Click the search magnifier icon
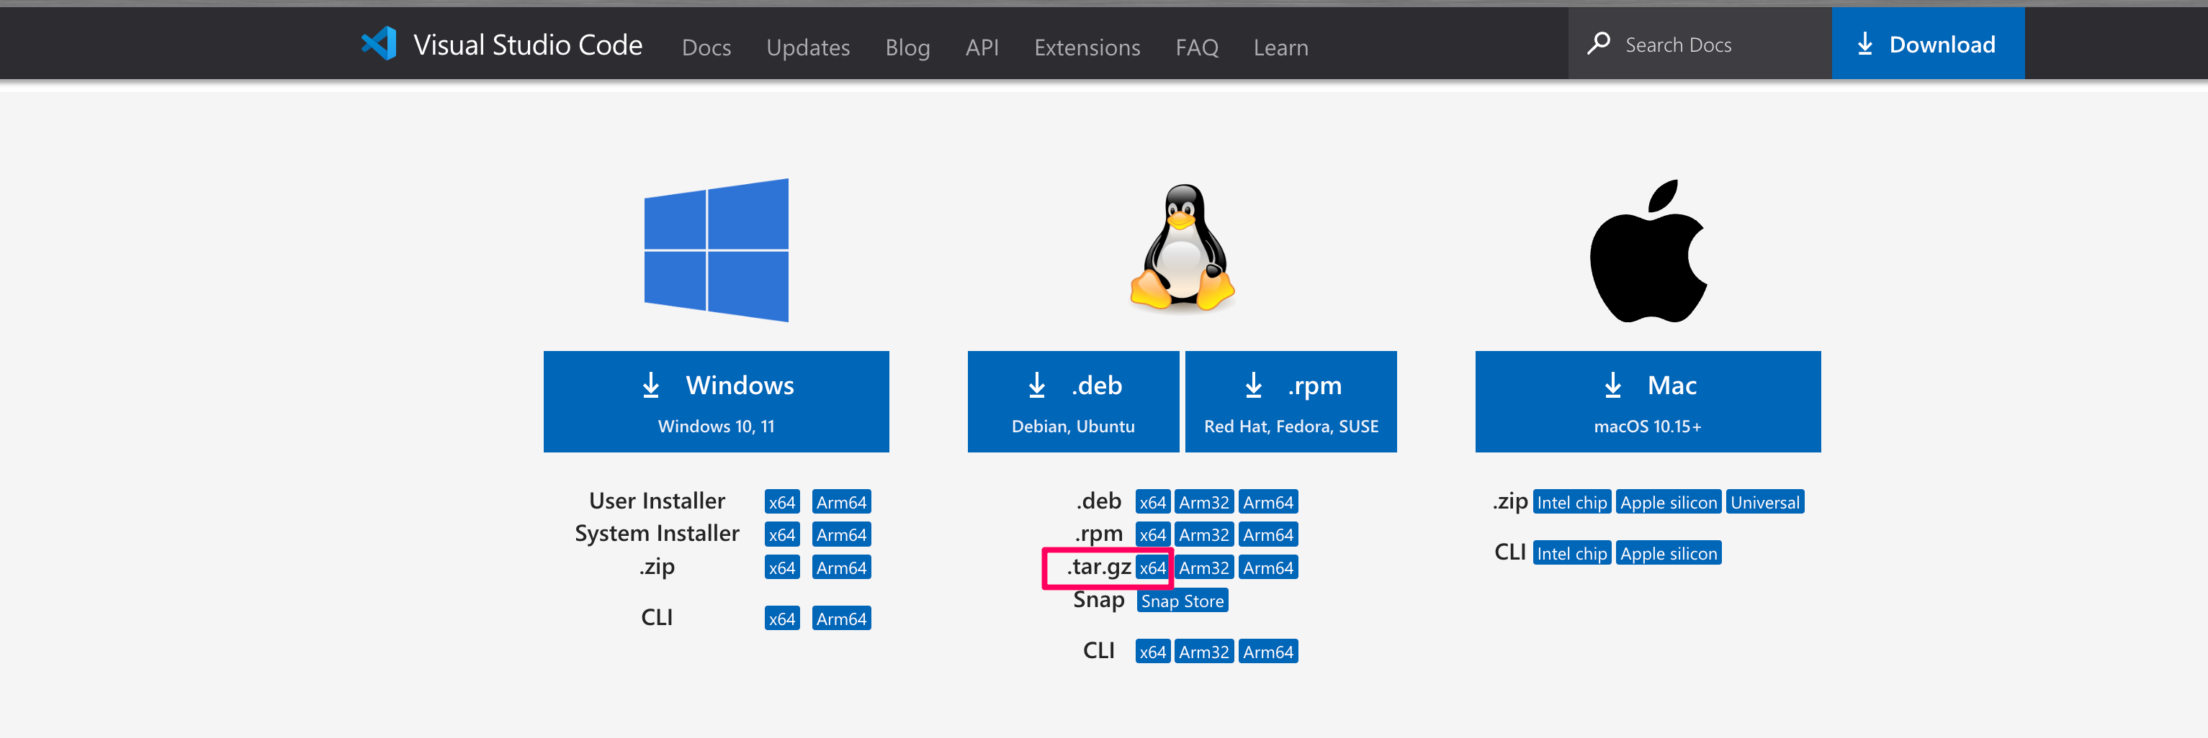The height and width of the screenshot is (738, 2208). click(x=1598, y=44)
